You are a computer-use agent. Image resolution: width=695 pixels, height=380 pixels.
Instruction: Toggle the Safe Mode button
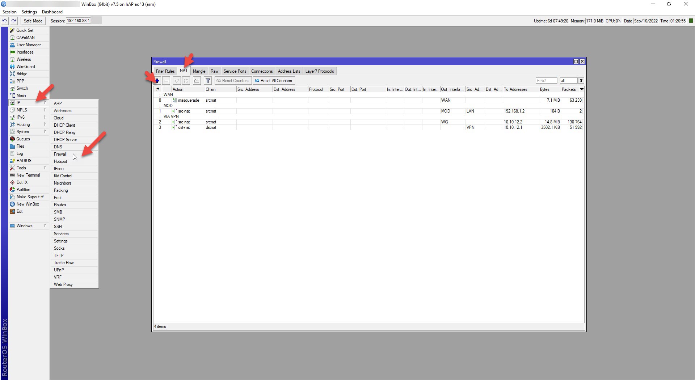33,21
